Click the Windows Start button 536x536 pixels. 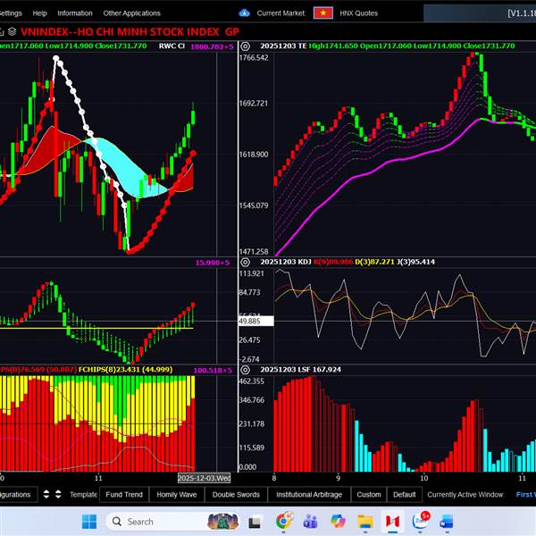coord(89,521)
